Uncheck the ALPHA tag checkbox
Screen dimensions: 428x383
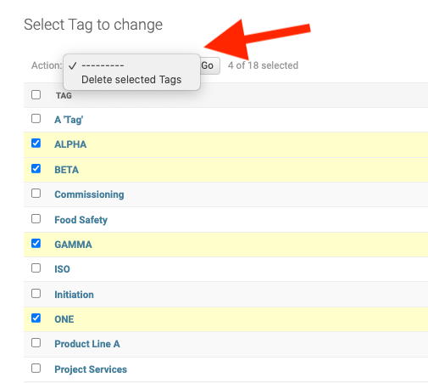(36, 144)
